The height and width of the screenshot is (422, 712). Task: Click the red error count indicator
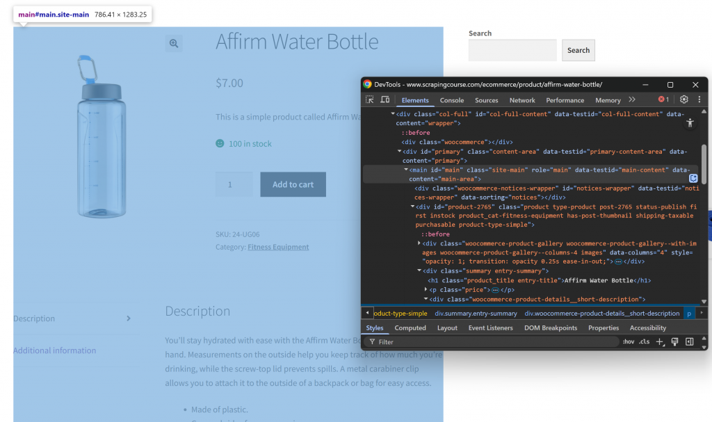tap(663, 99)
